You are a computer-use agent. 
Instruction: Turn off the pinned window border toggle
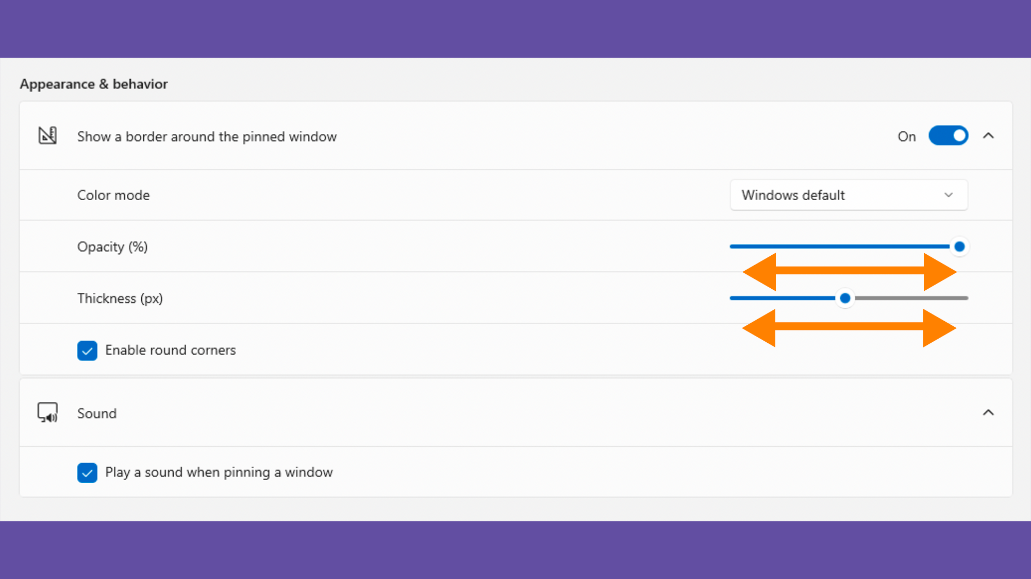click(948, 136)
